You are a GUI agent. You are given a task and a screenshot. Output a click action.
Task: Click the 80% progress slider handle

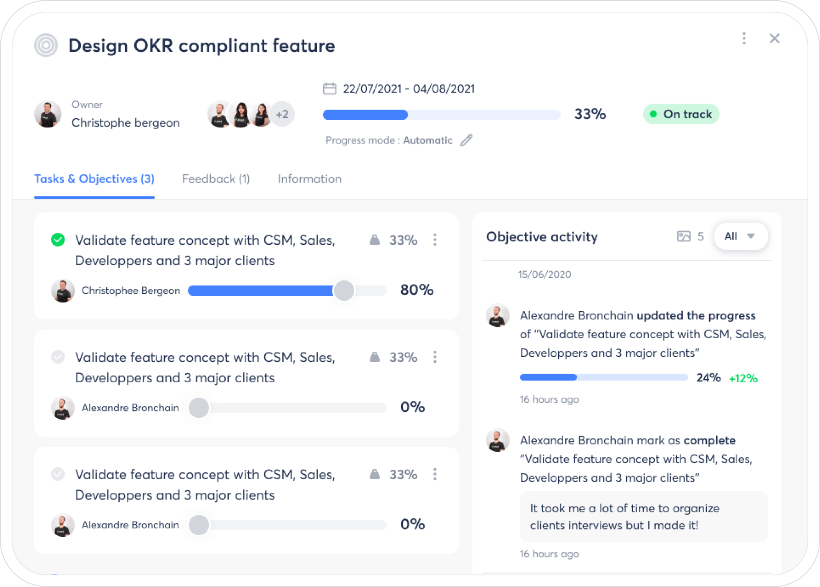pos(344,291)
